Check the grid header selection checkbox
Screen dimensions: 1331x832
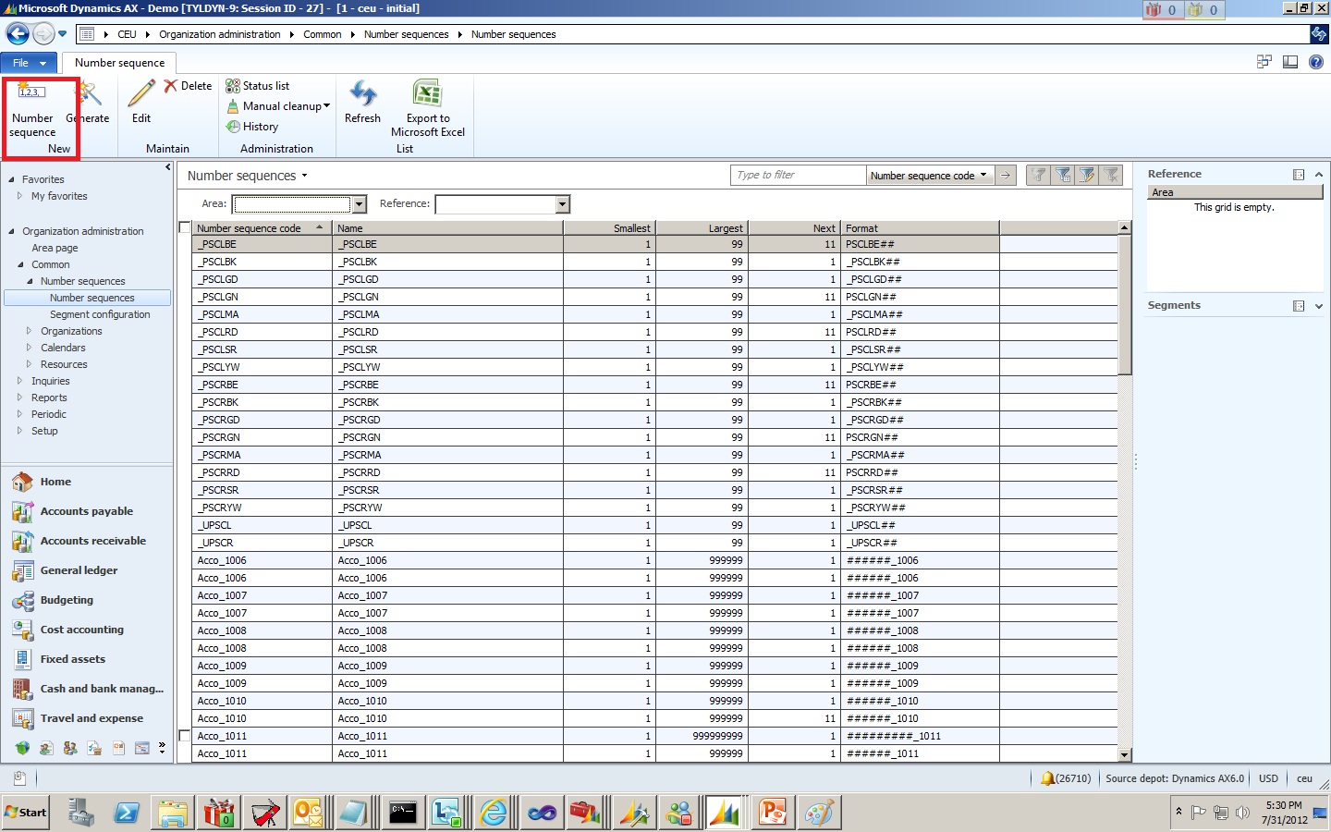pyautogui.click(x=182, y=226)
